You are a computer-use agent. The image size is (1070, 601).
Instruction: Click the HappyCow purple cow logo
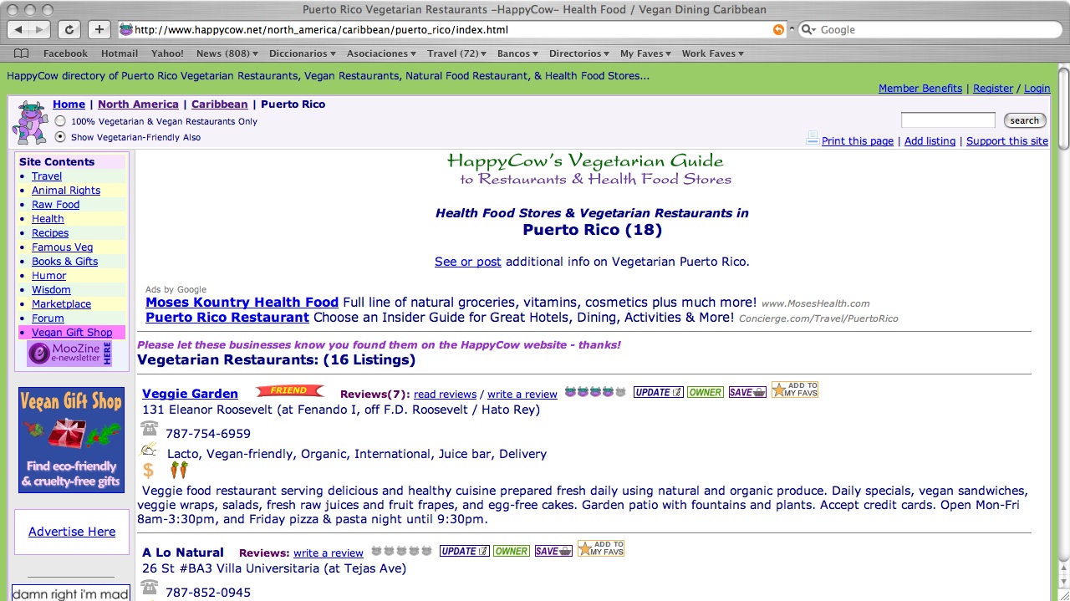(x=30, y=123)
